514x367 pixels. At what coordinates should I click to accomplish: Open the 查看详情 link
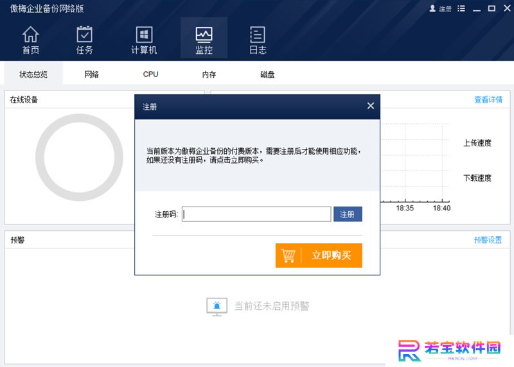pos(488,99)
